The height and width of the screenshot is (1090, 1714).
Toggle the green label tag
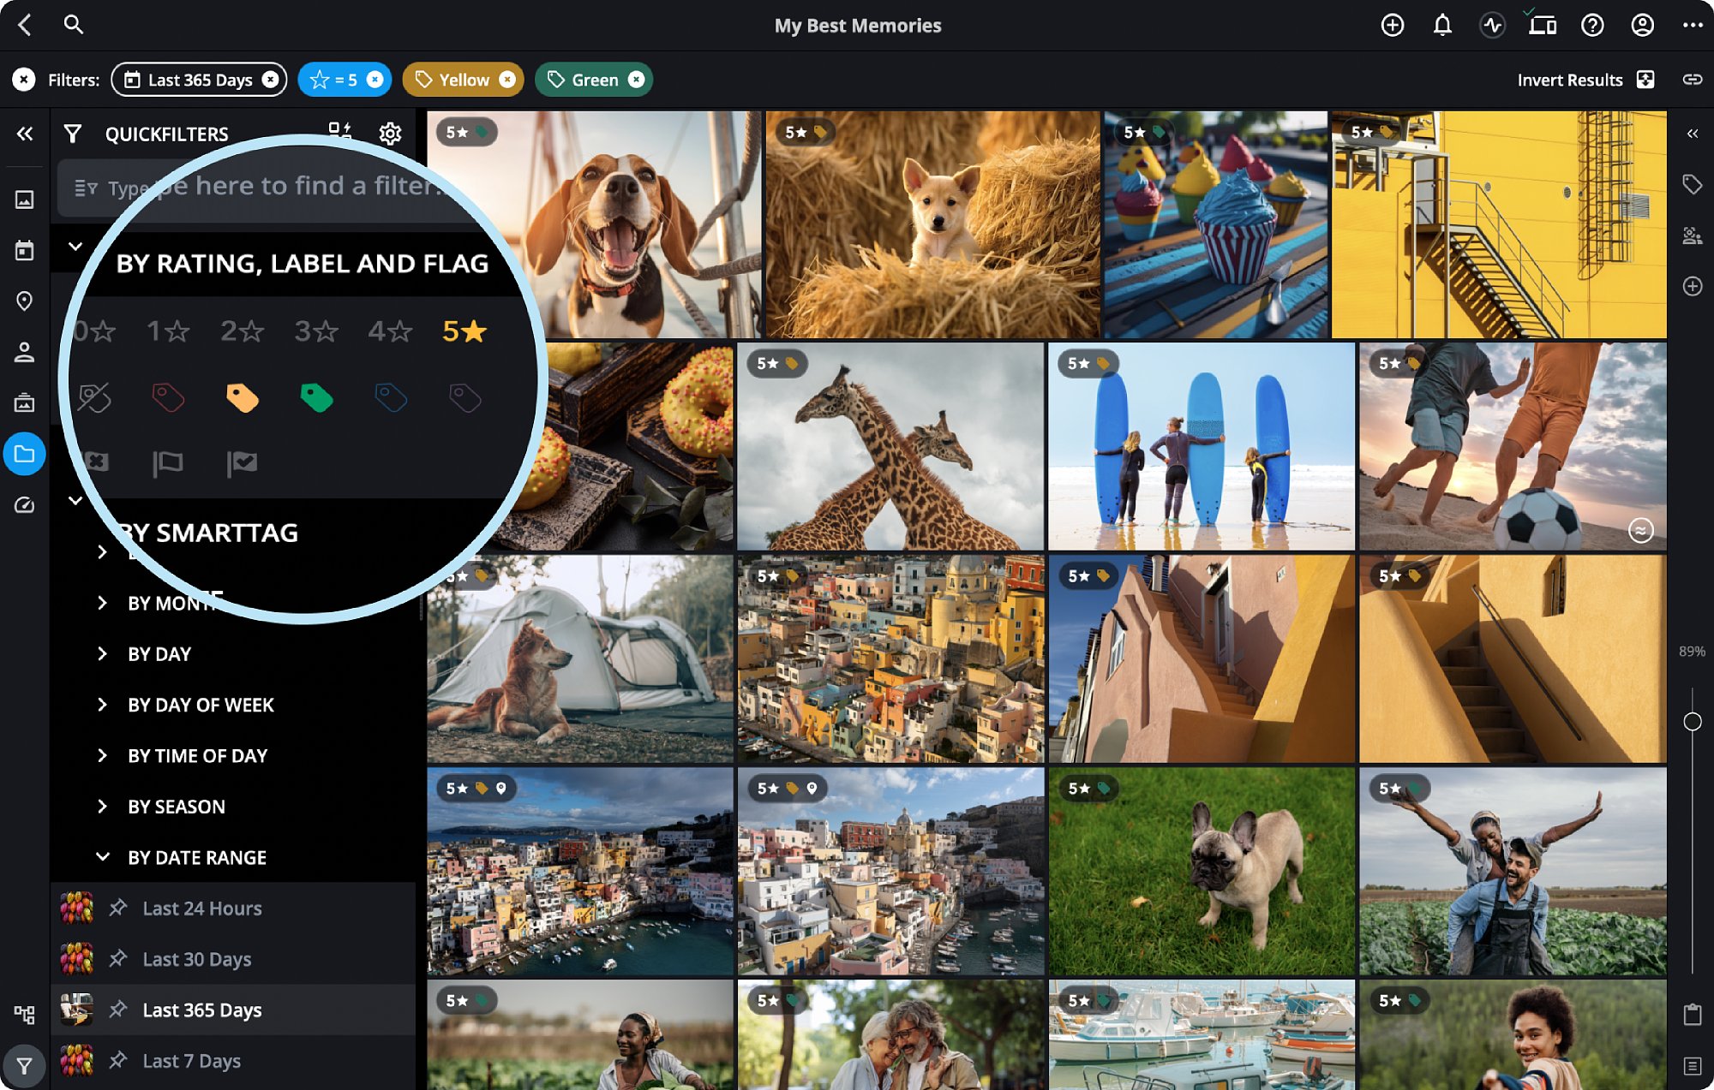pos(316,397)
